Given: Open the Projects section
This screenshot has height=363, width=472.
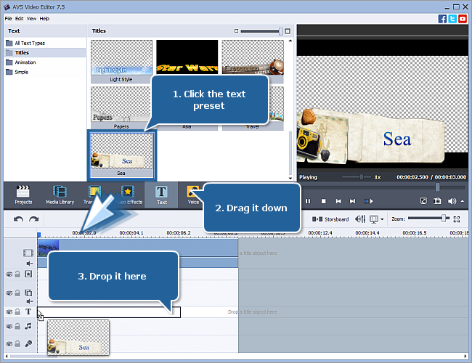Looking at the screenshot, I should pyautogui.click(x=23, y=195).
